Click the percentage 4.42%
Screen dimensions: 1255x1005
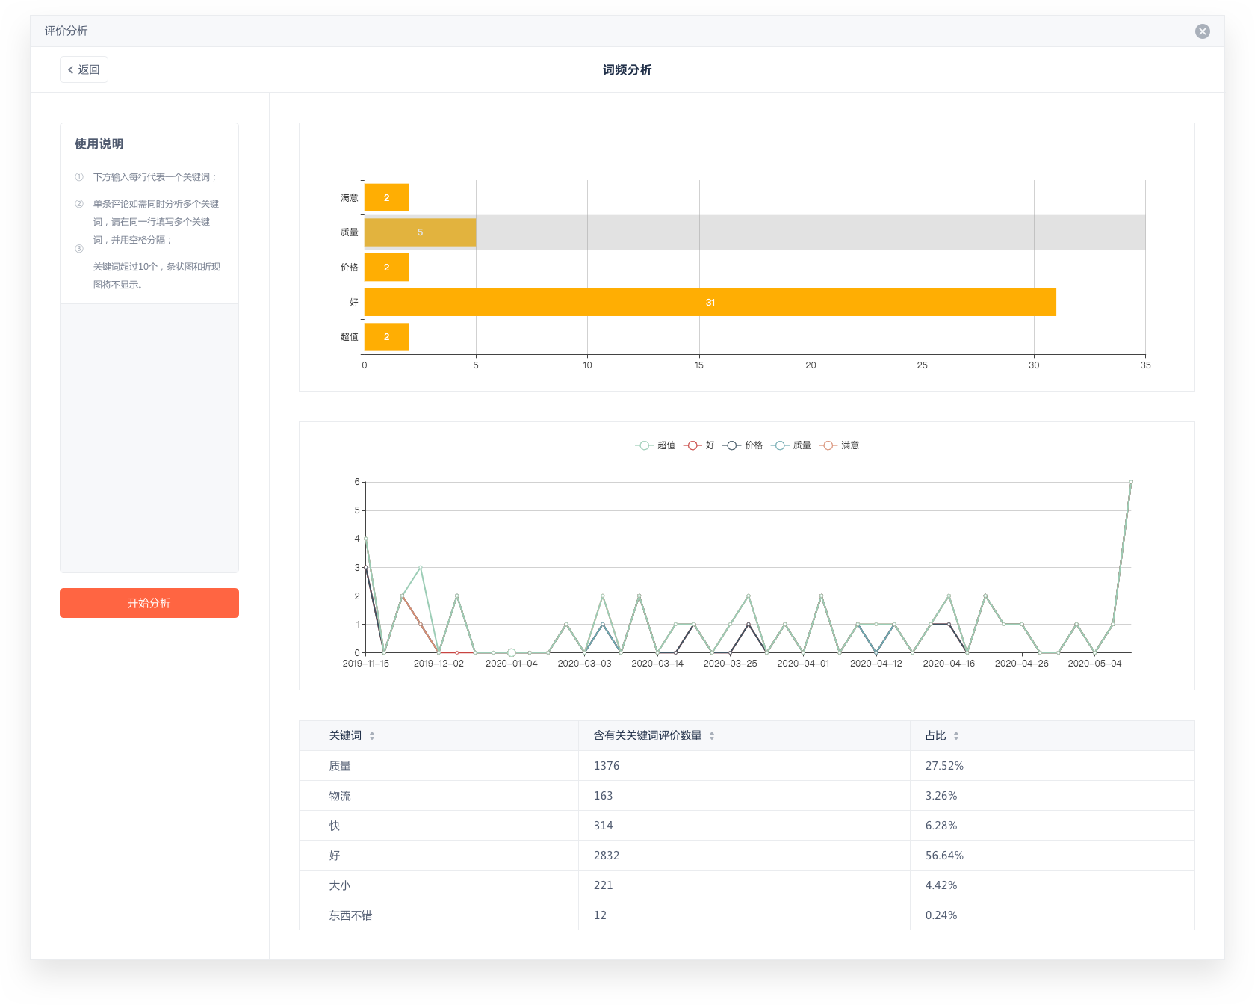point(941,885)
